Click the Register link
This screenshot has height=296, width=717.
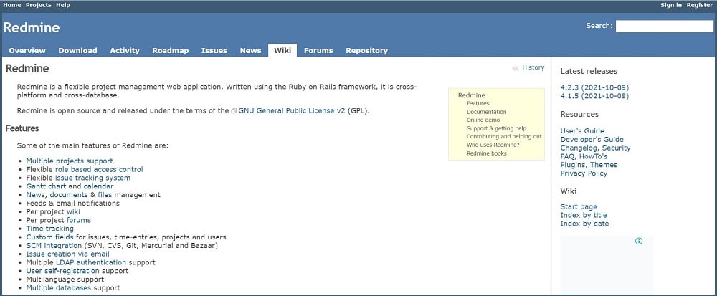(700, 5)
